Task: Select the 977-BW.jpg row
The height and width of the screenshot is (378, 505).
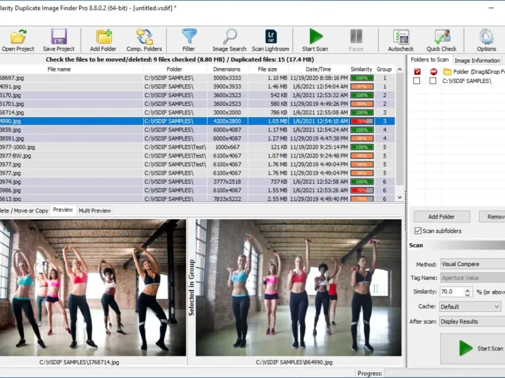Action: [197, 156]
